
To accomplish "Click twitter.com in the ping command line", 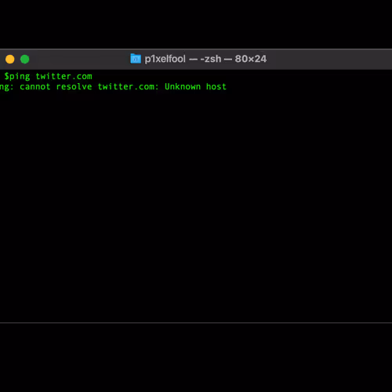I will (x=64, y=76).
